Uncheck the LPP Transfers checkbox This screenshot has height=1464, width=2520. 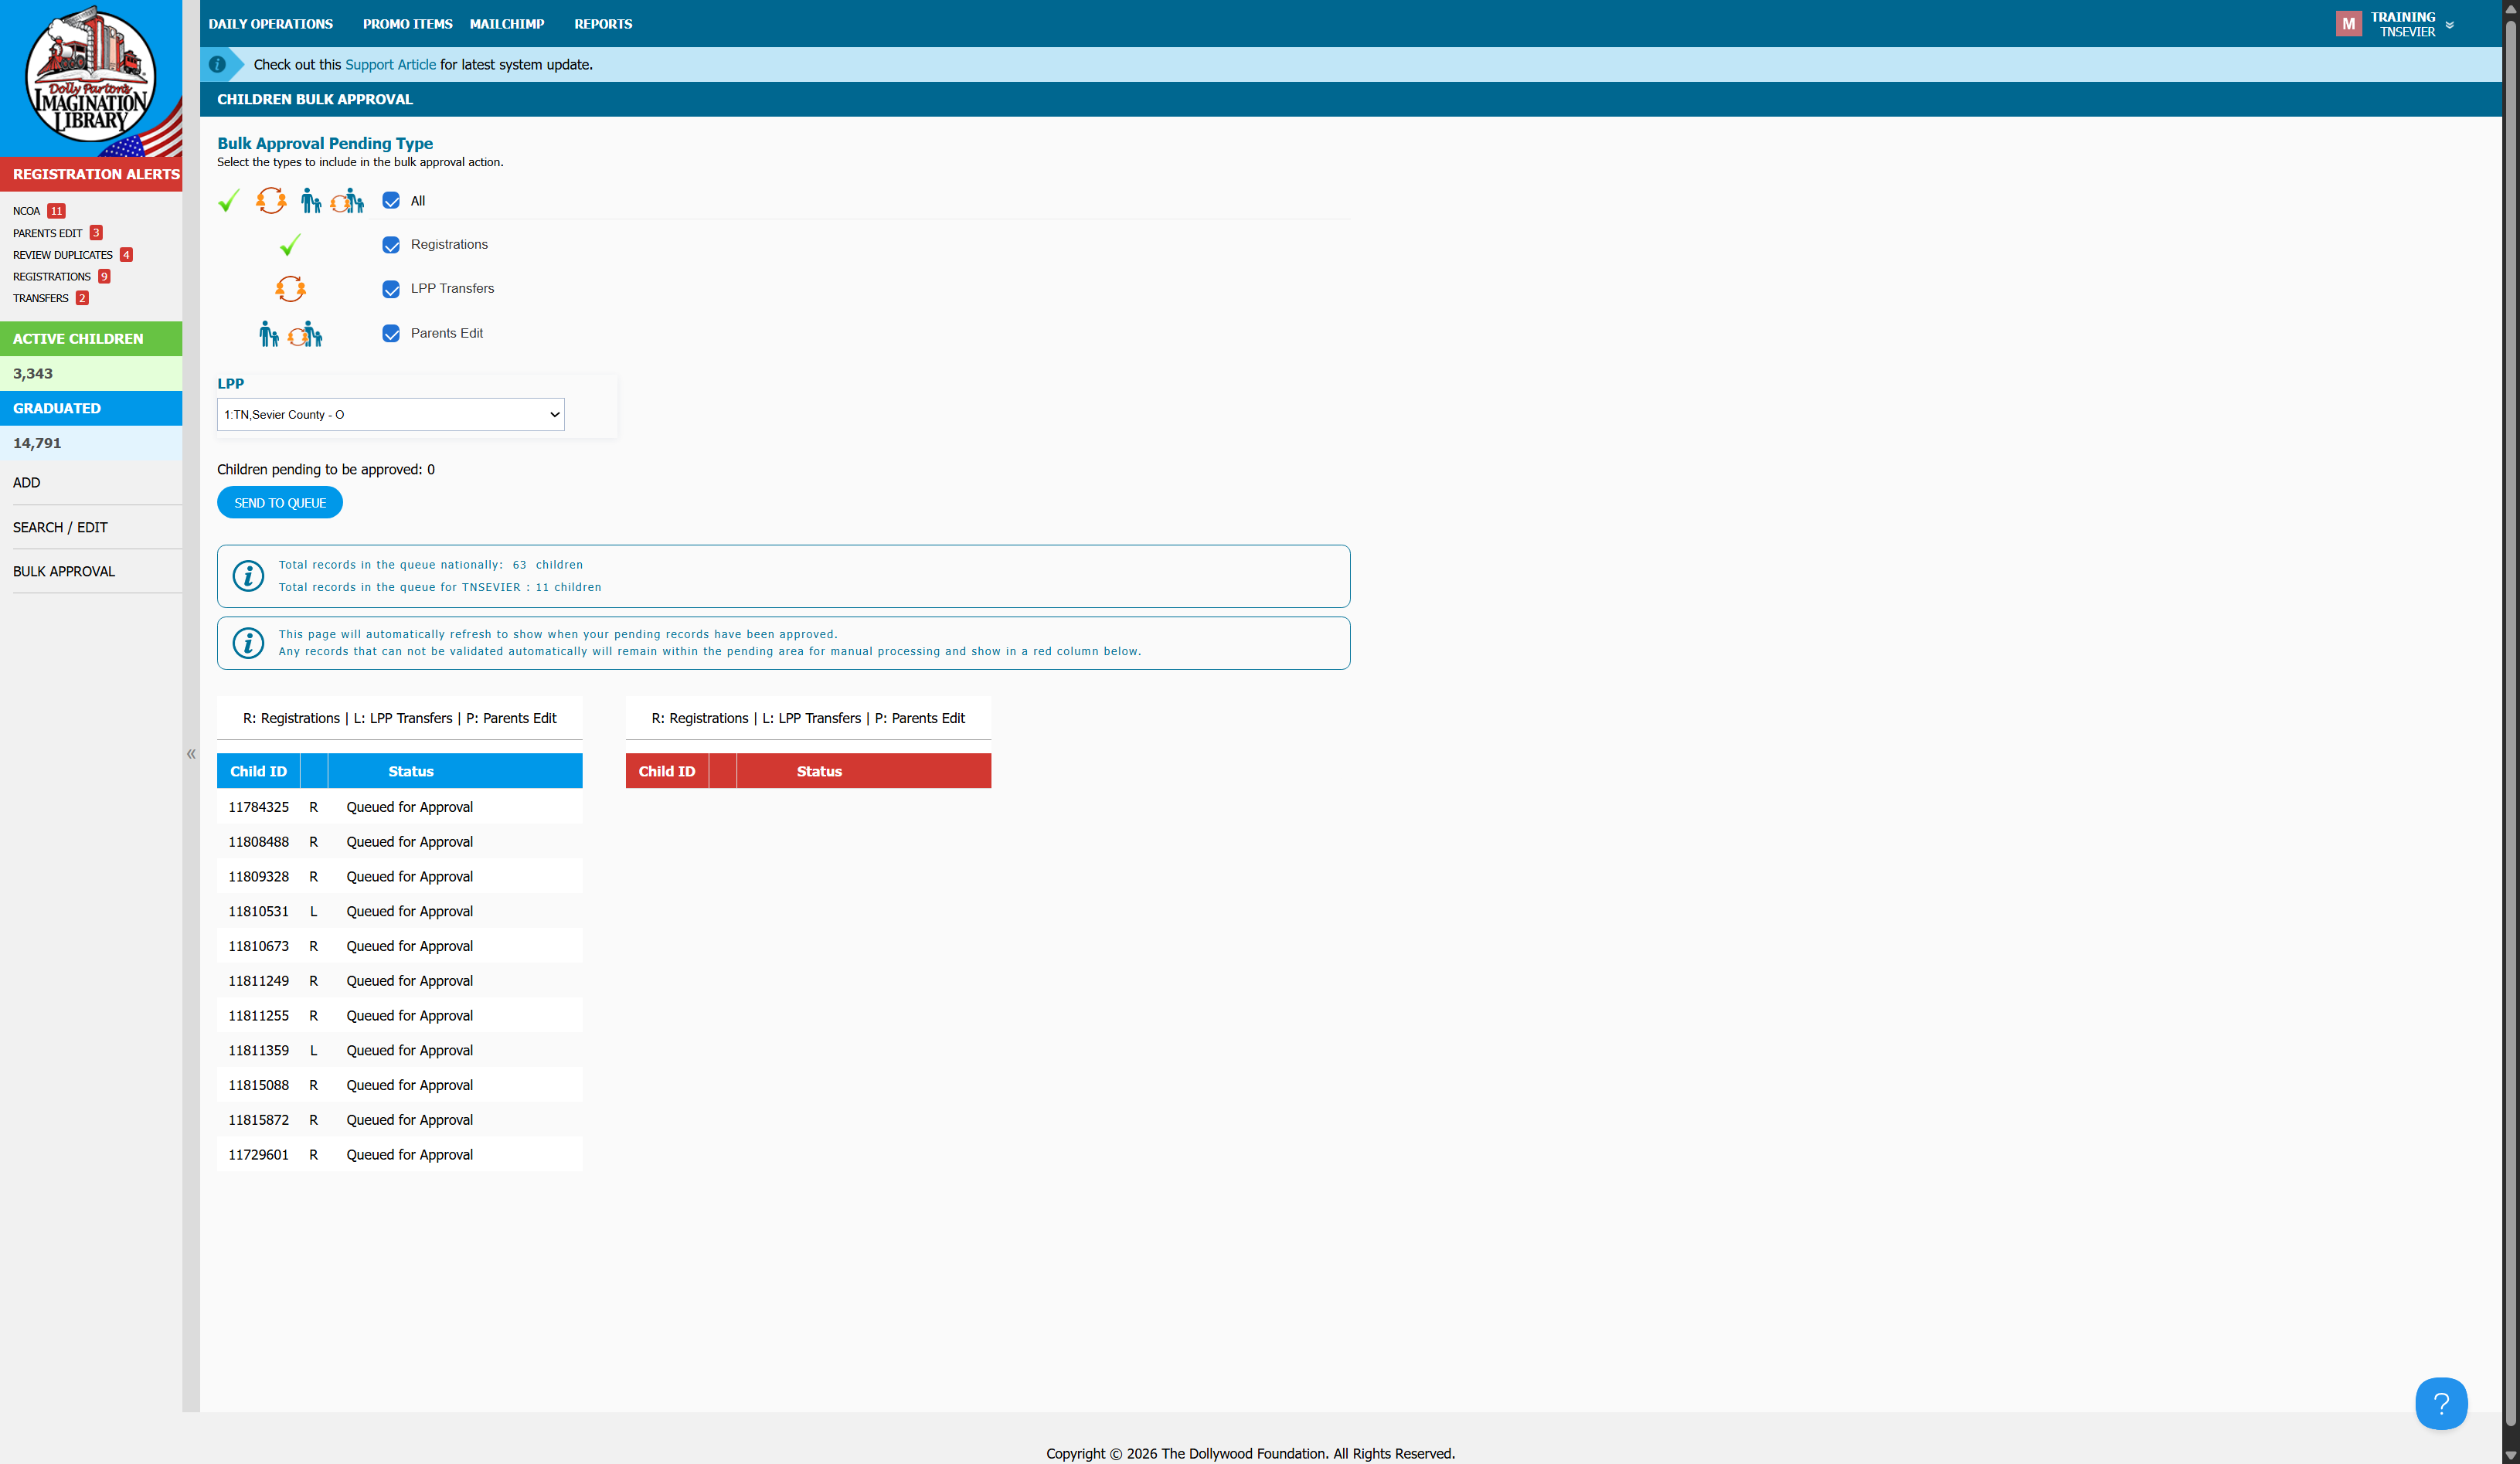[391, 289]
